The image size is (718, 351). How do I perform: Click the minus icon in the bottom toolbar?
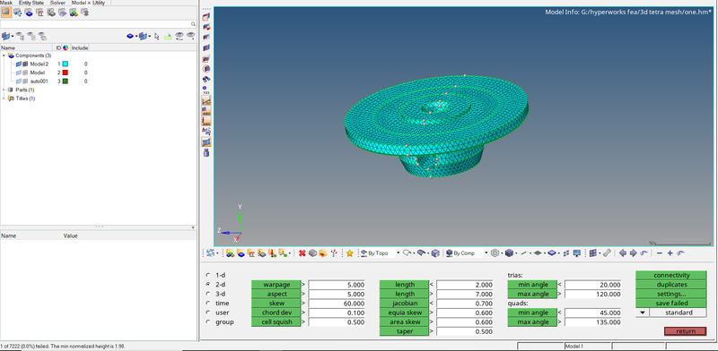[x=660, y=253]
